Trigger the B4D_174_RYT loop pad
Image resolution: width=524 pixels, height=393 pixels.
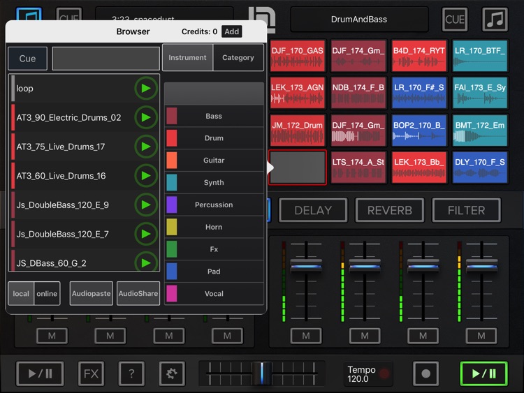coord(419,56)
